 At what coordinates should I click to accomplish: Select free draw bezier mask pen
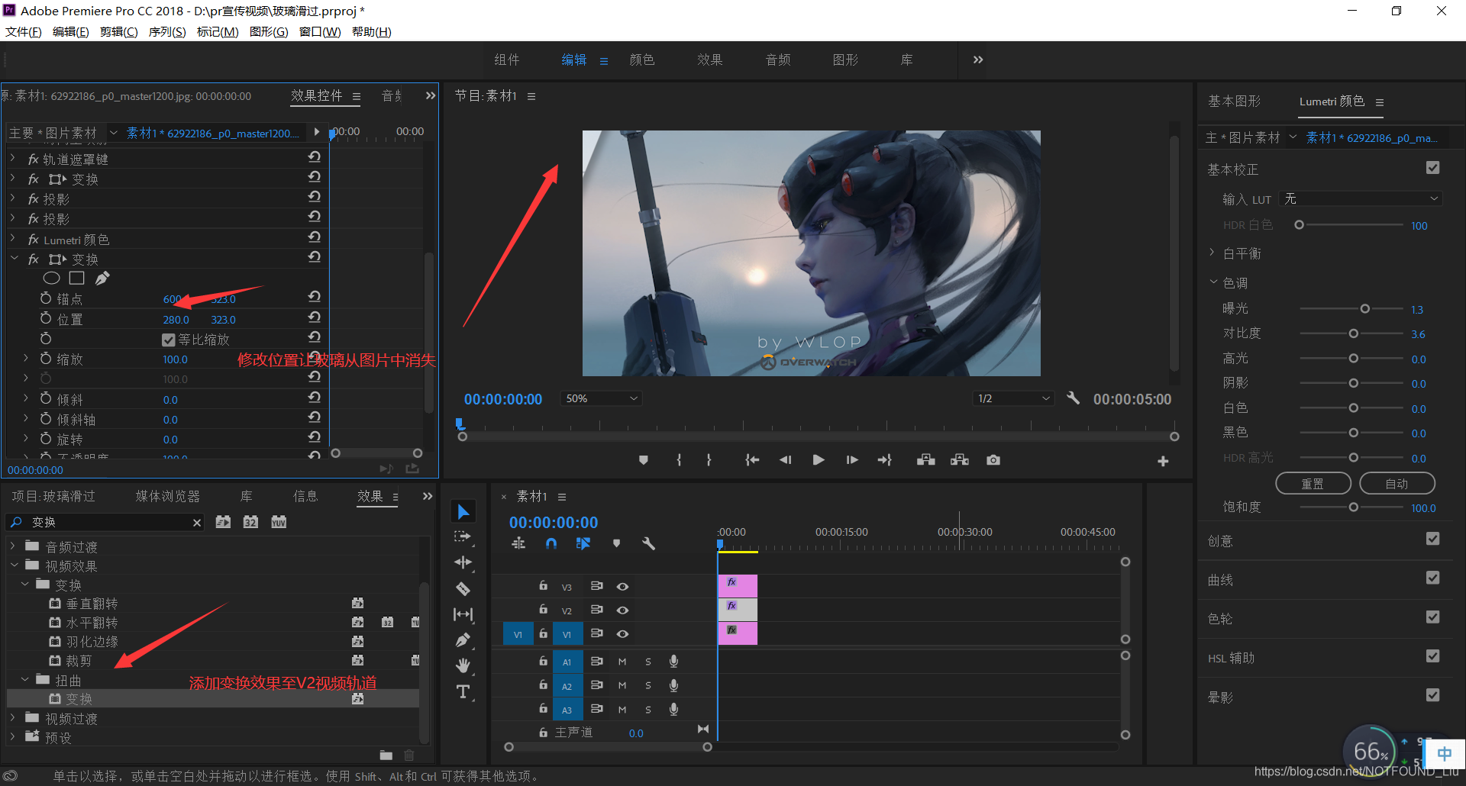tap(102, 278)
